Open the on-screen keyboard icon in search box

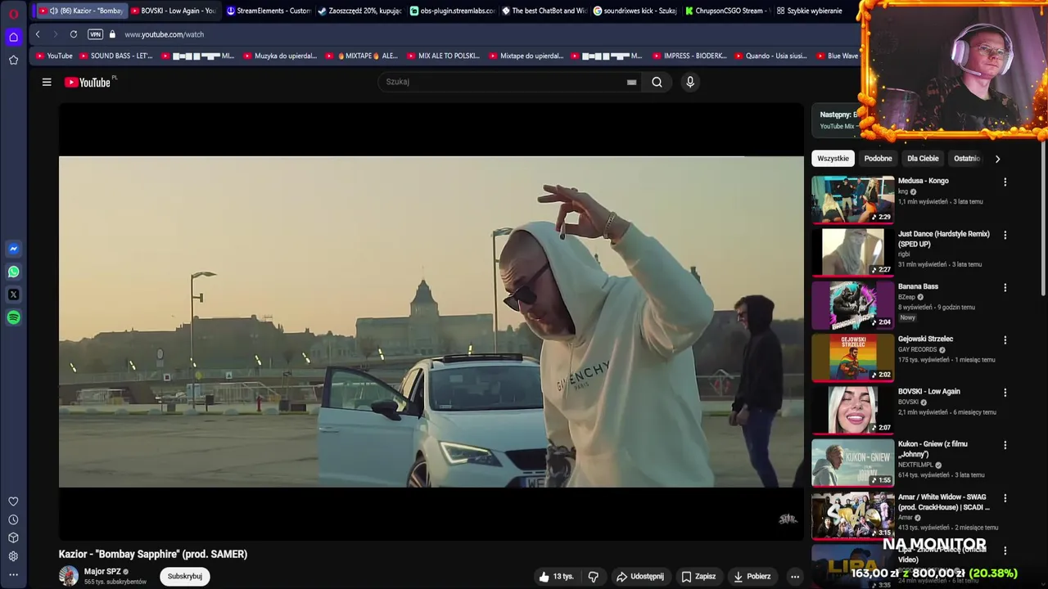[631, 82]
